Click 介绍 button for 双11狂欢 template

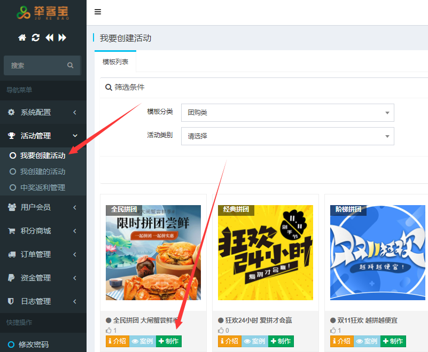pos(342,341)
